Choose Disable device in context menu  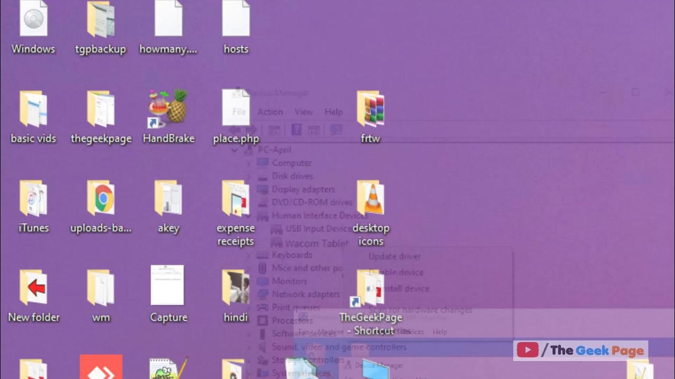coord(396,272)
